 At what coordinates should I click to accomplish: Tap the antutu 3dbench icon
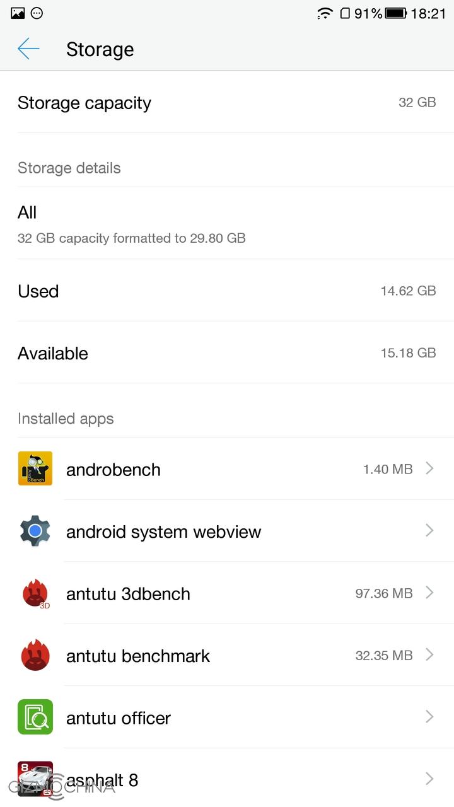click(35, 593)
